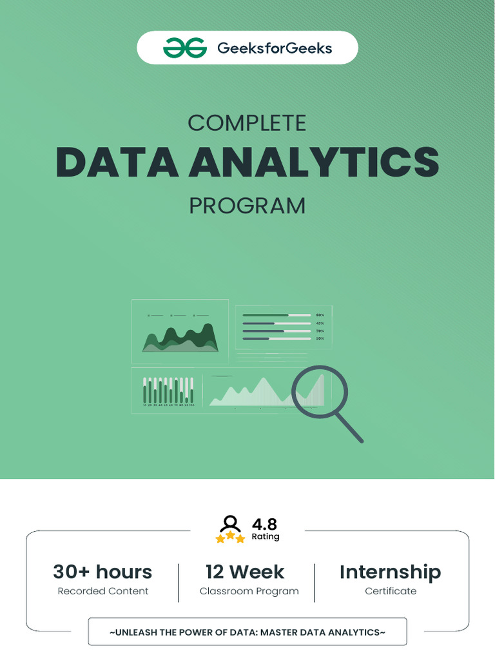Screen dimensions: 495x660
Task: Click the vertical bar chart graphic
Action: pos(168,391)
